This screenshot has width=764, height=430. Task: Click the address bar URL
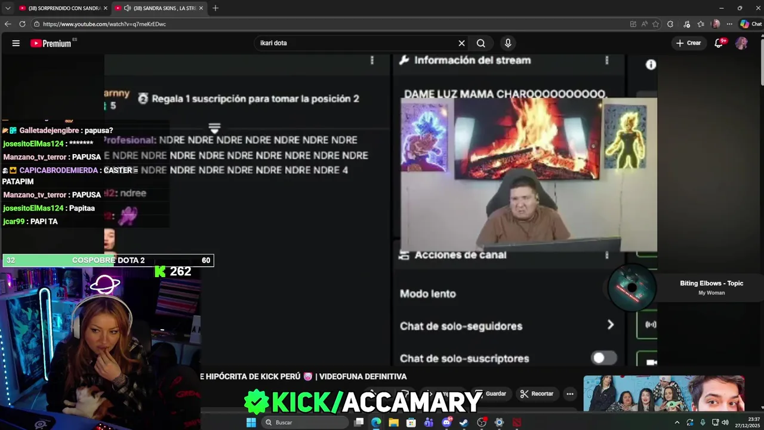(x=104, y=24)
